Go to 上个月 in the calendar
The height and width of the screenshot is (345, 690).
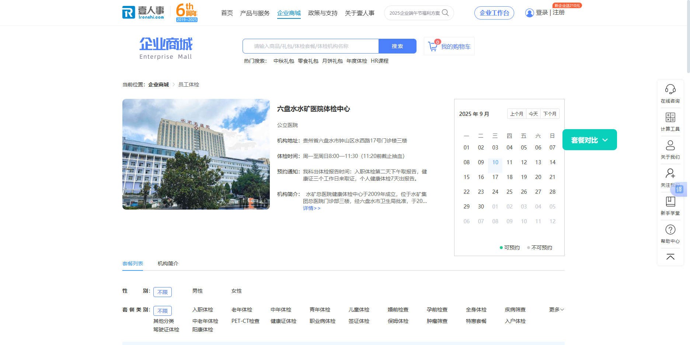point(517,114)
